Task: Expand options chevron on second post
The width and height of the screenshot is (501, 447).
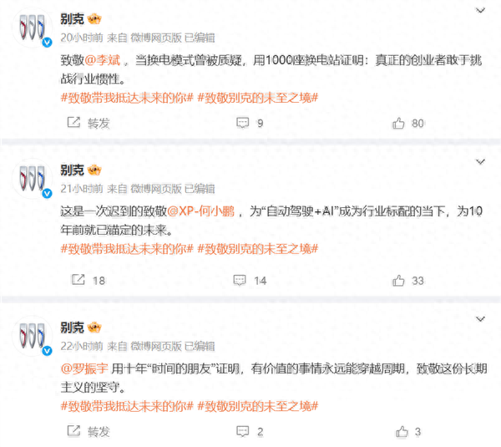Action: (x=480, y=162)
